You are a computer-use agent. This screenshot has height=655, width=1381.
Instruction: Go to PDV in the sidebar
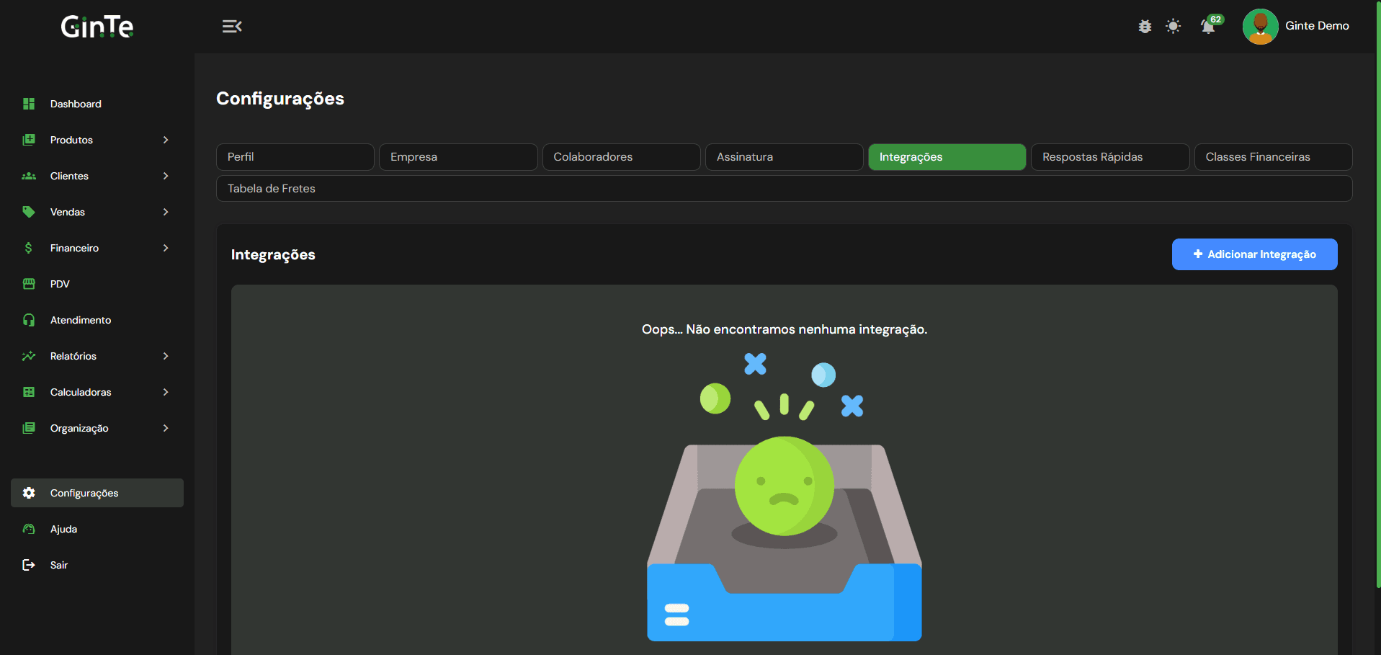point(97,284)
